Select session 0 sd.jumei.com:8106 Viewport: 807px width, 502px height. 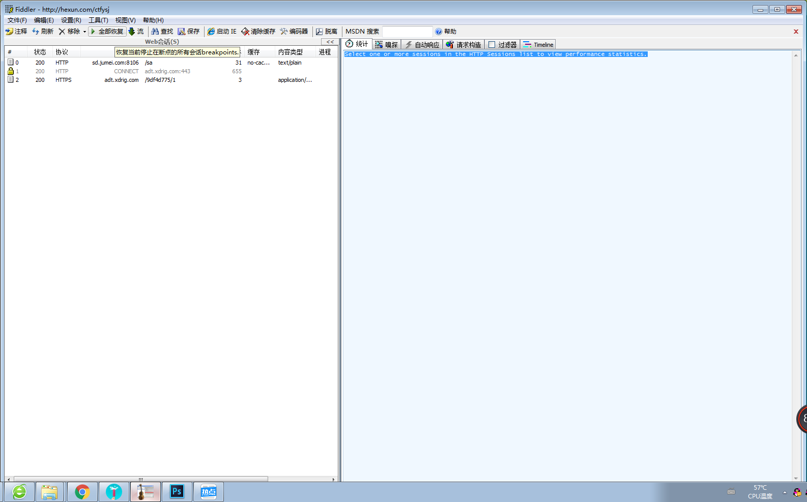click(171, 63)
